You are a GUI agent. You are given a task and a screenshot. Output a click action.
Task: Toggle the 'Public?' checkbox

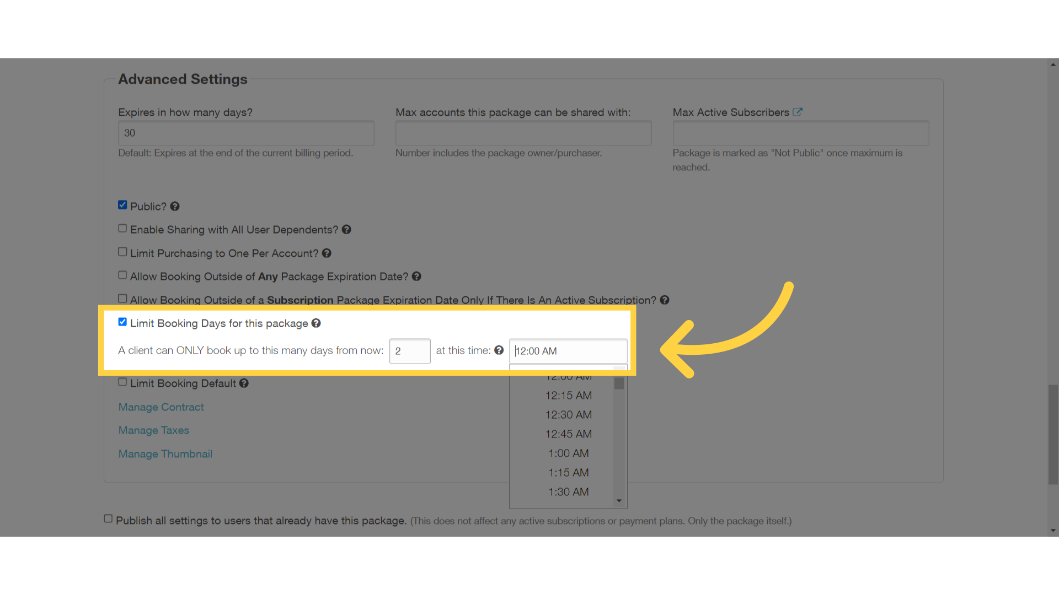pos(123,205)
